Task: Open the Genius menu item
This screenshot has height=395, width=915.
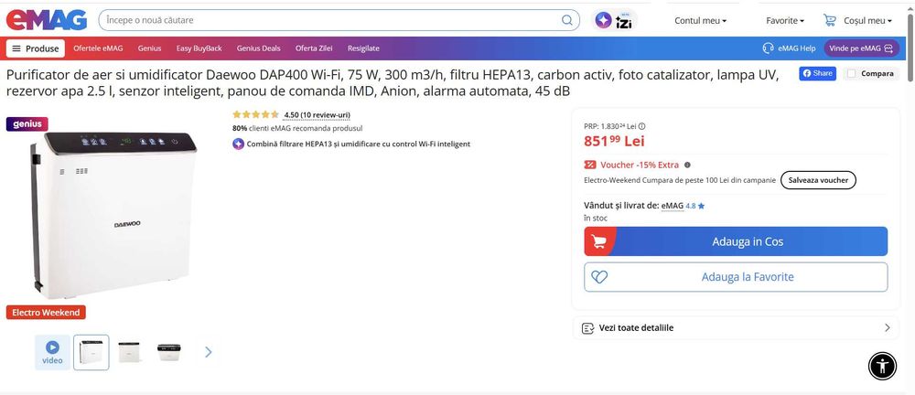Action: click(149, 48)
